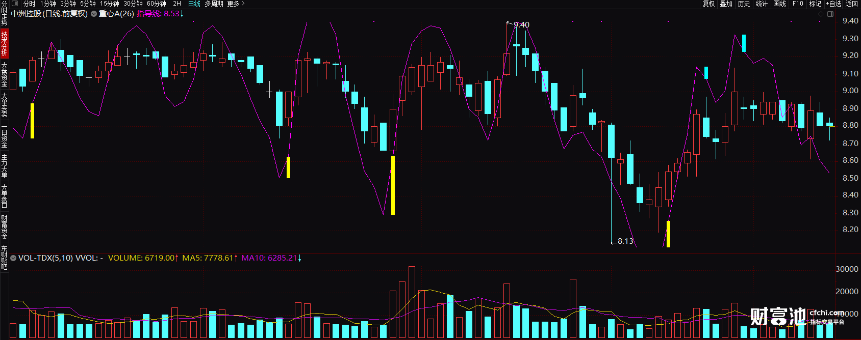Click the 叠加 overlay button
The image size is (861, 340).
[726, 4]
